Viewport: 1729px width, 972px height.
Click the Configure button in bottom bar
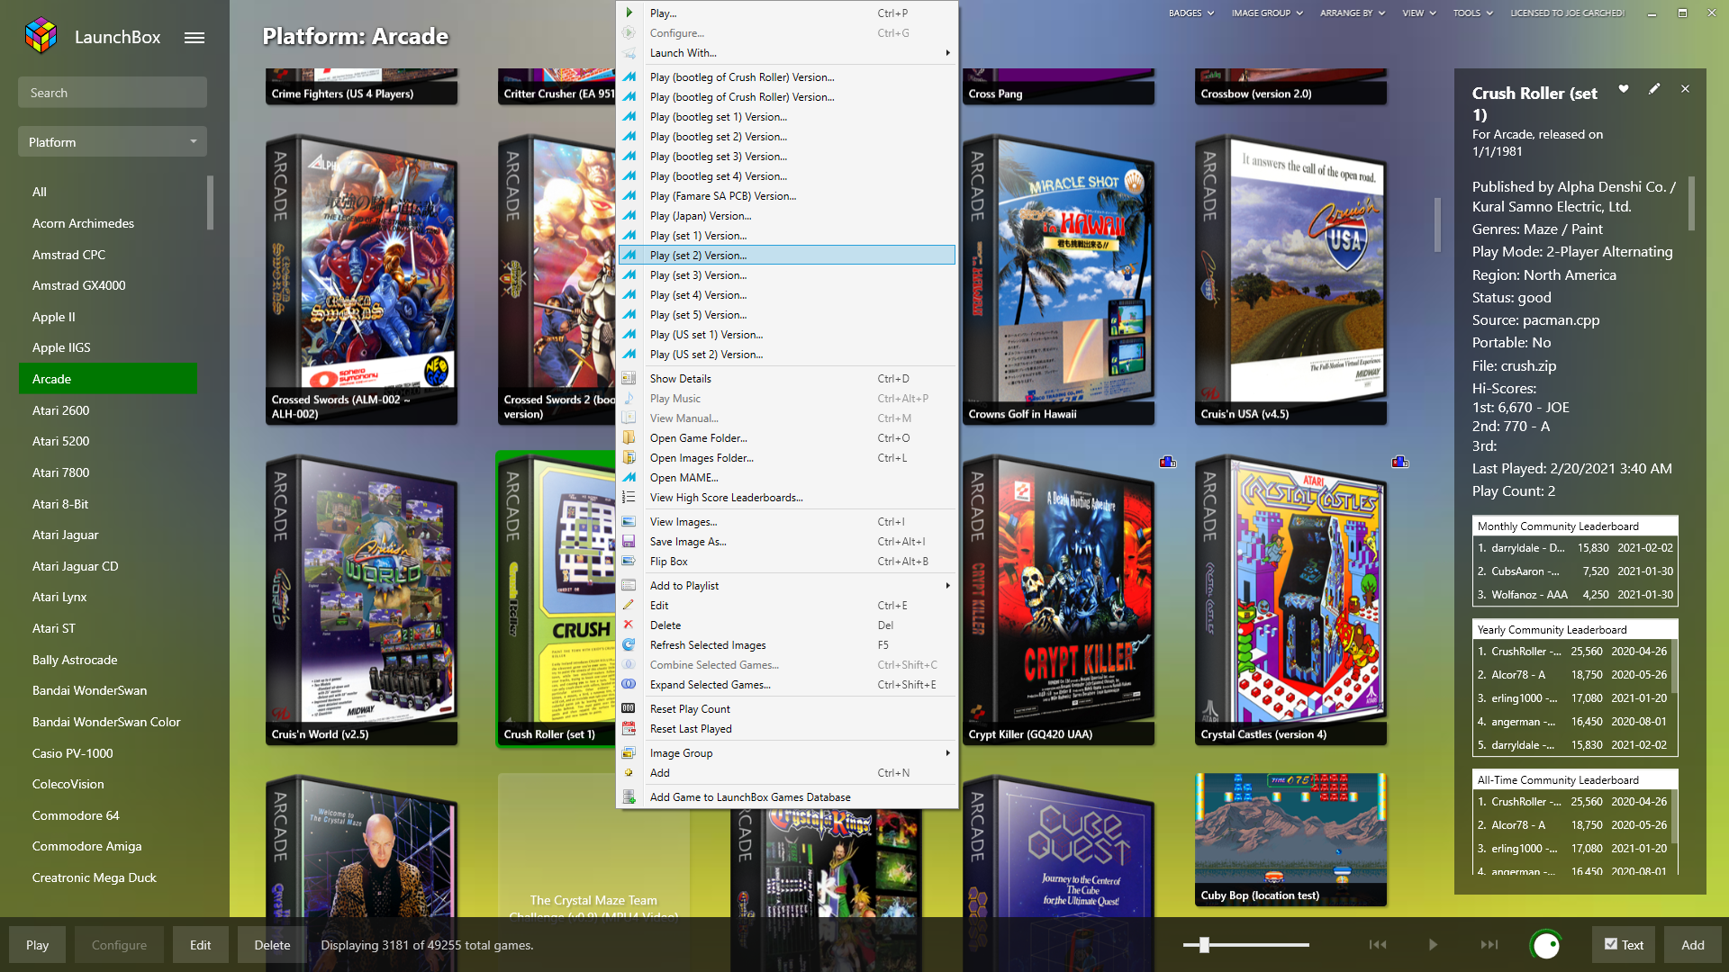point(119,945)
